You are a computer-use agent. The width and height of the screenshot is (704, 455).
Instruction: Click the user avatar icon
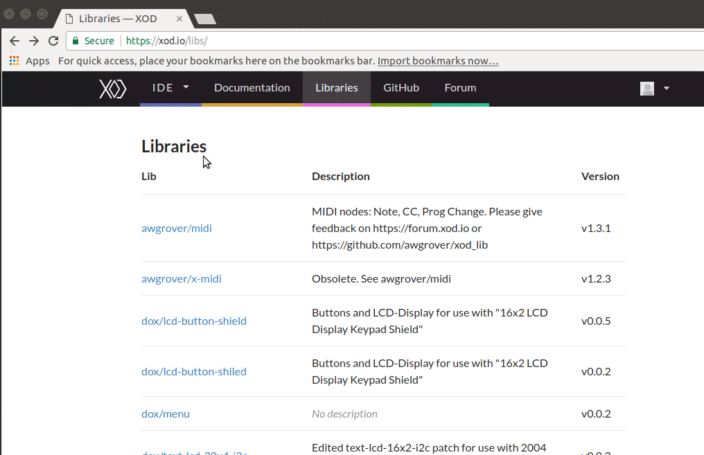[647, 89]
